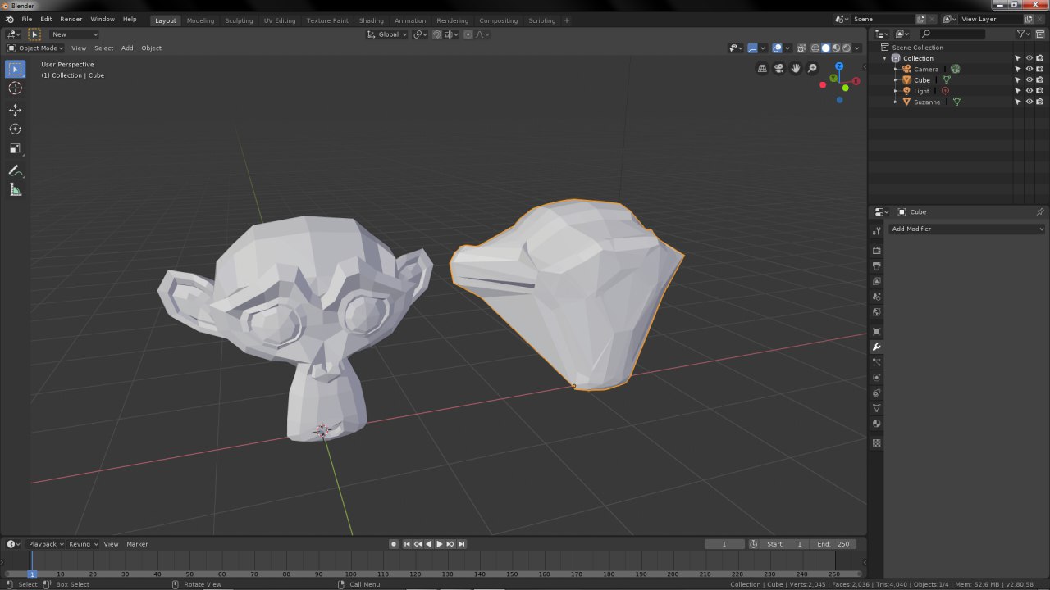The height and width of the screenshot is (590, 1050).
Task: Click the End frame 250 field
Action: tap(834, 544)
